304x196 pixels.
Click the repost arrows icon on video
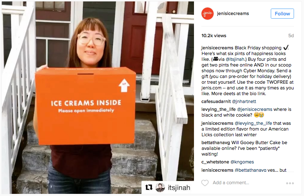click(x=149, y=187)
